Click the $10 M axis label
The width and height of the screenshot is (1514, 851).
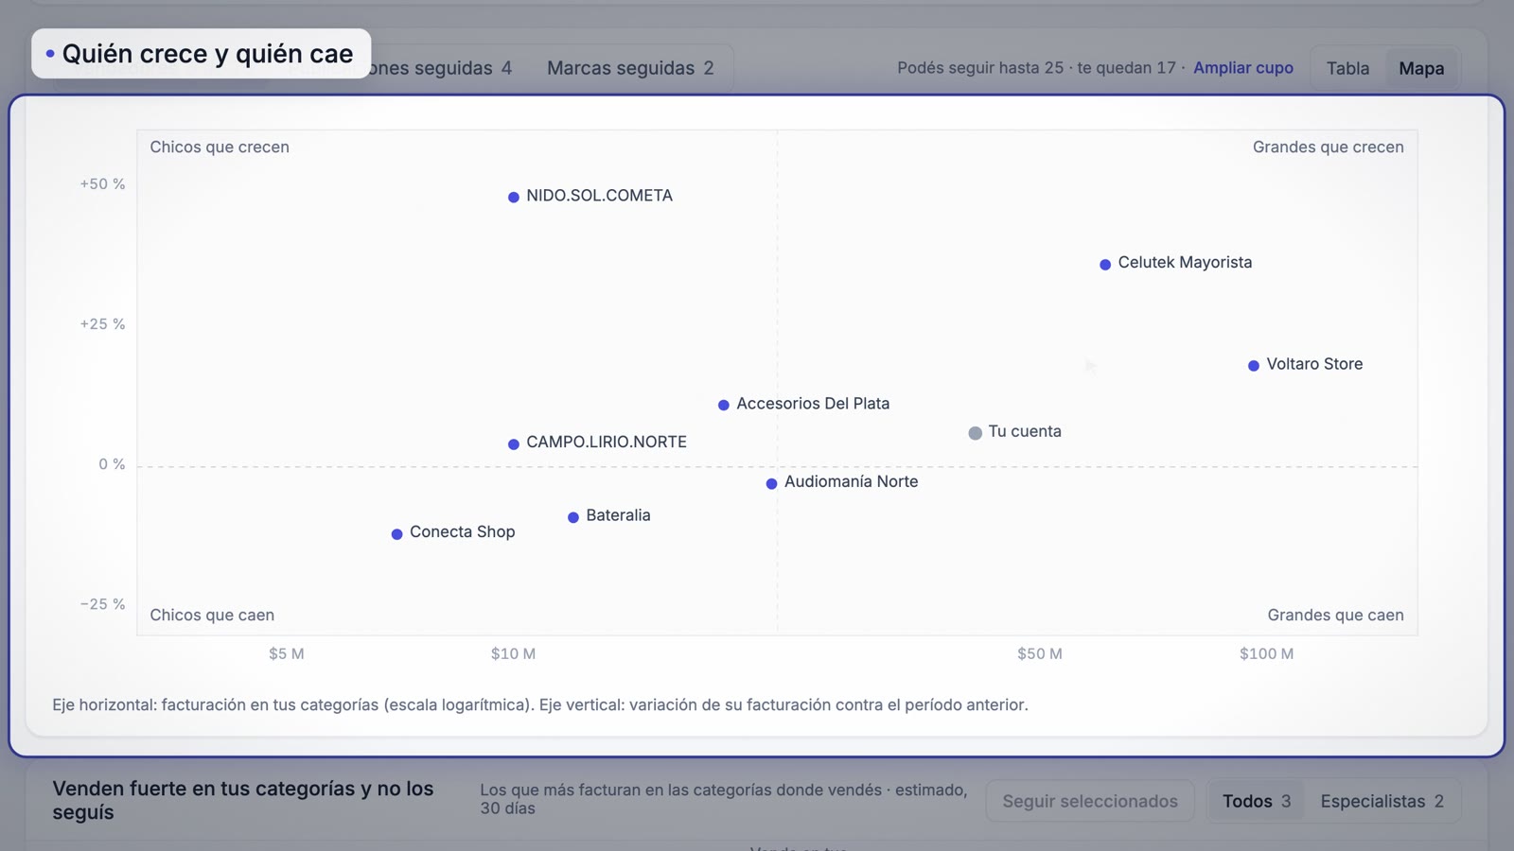click(513, 653)
